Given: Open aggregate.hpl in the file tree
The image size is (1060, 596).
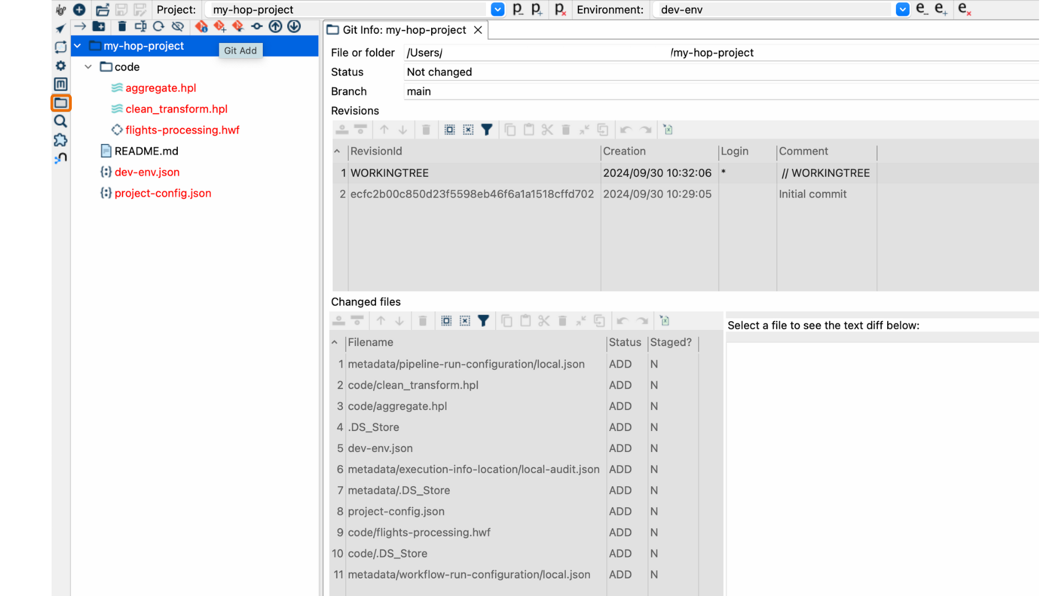Looking at the screenshot, I should 160,88.
